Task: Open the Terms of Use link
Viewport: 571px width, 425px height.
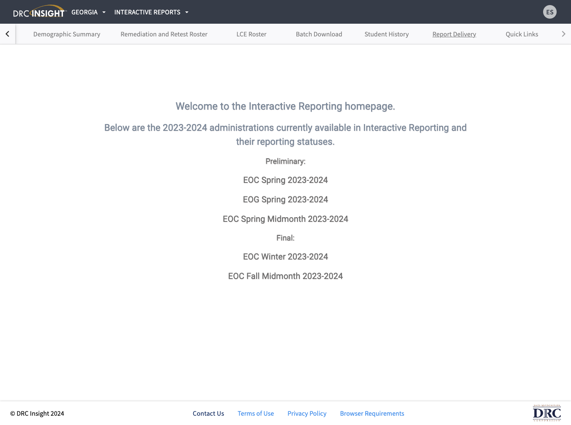Action: 256,414
